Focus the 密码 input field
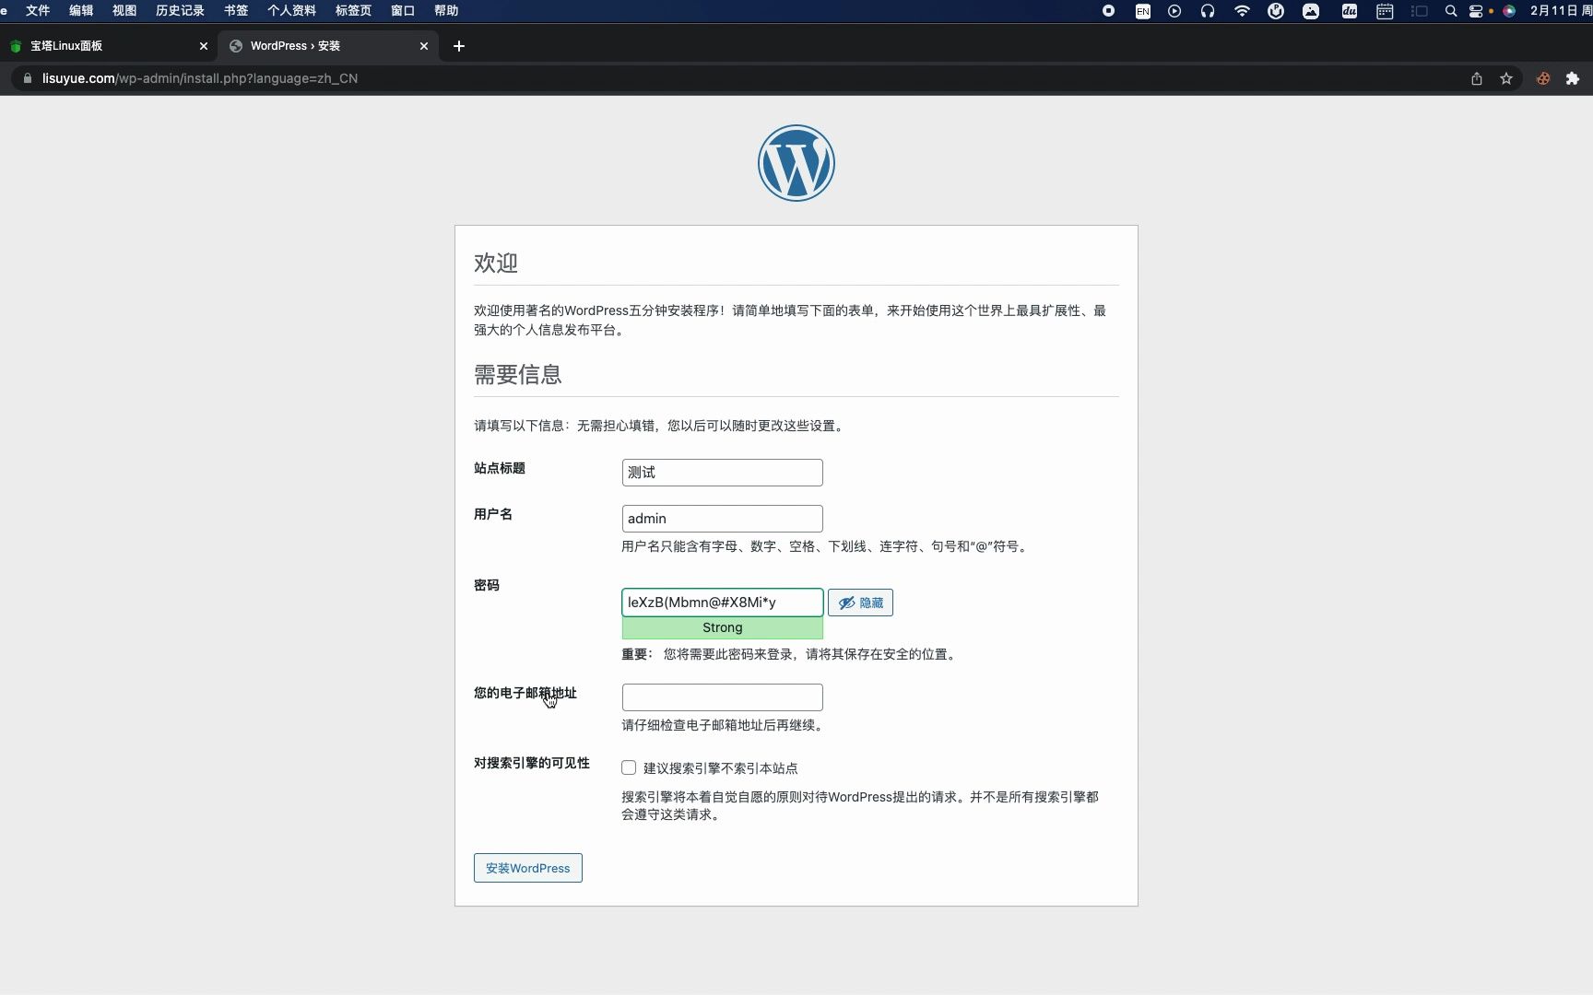 723,603
